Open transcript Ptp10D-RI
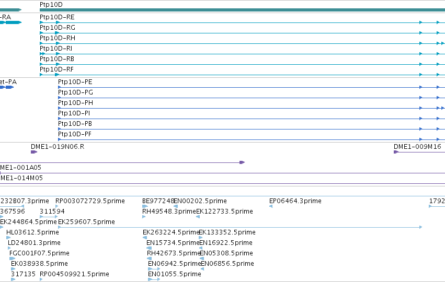Image resolution: width=445 pixels, height=282 pixels. [56, 49]
